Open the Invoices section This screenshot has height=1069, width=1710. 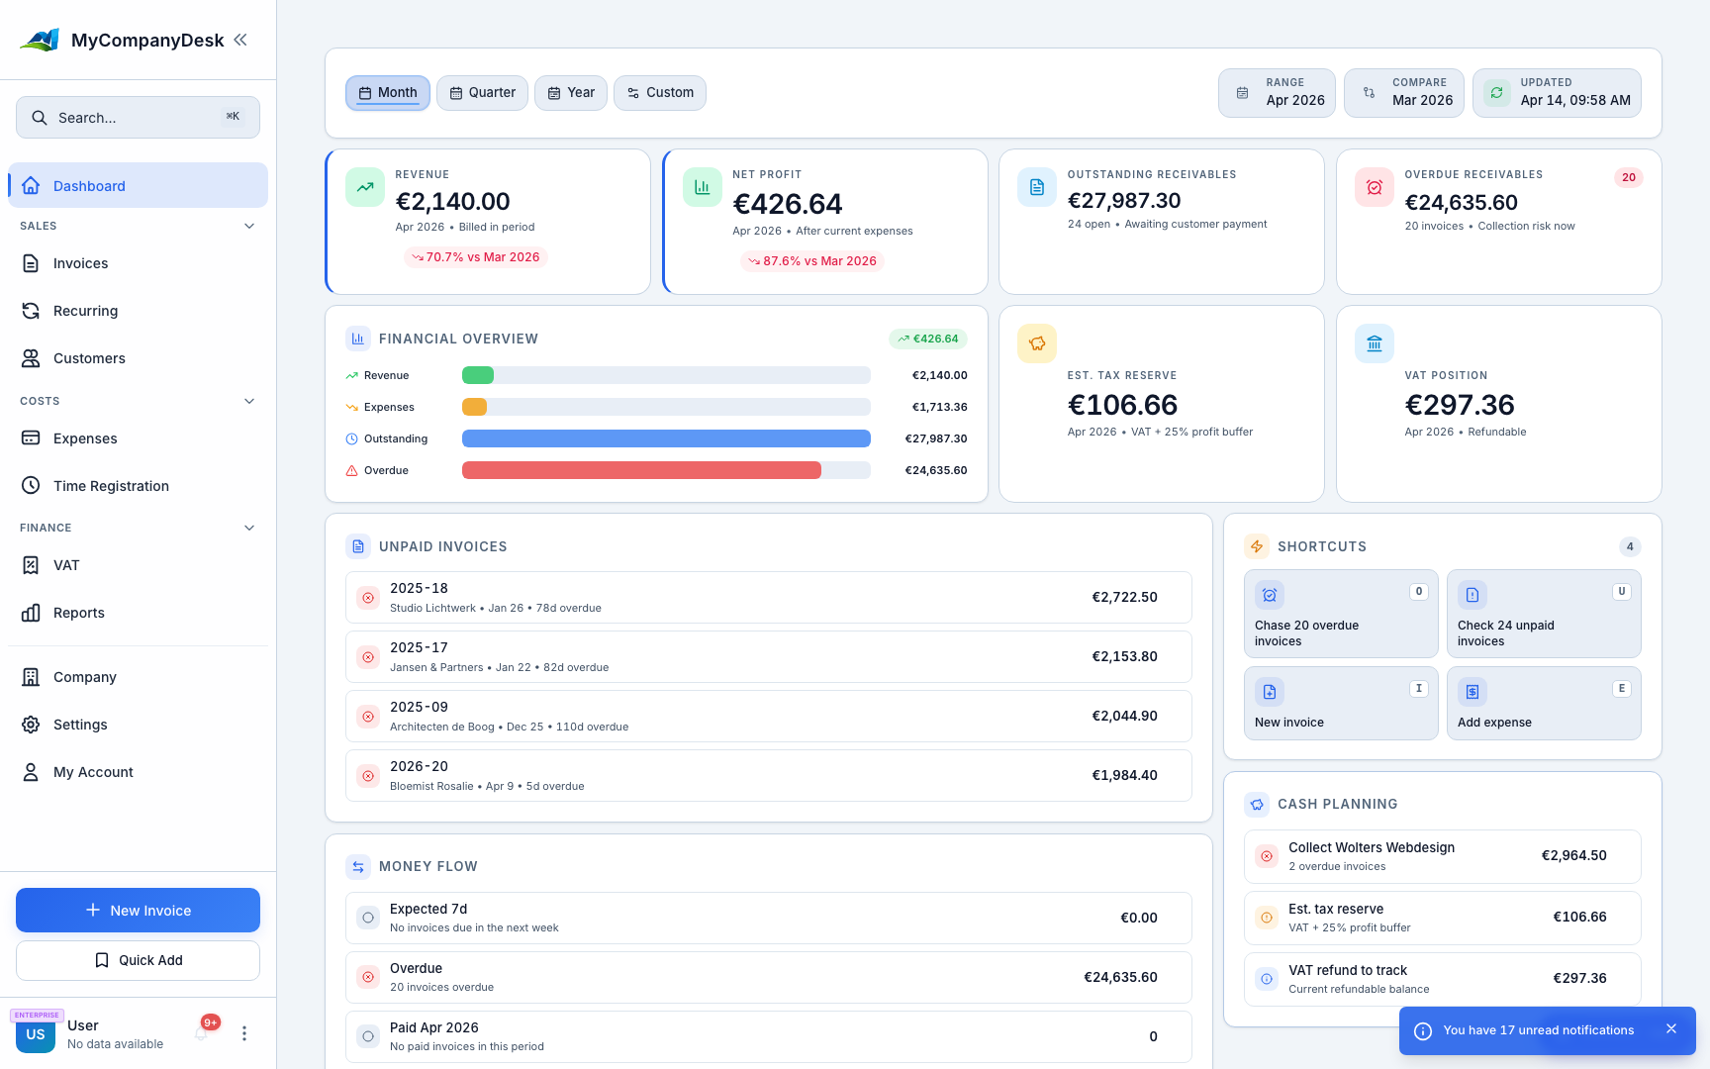click(x=81, y=263)
